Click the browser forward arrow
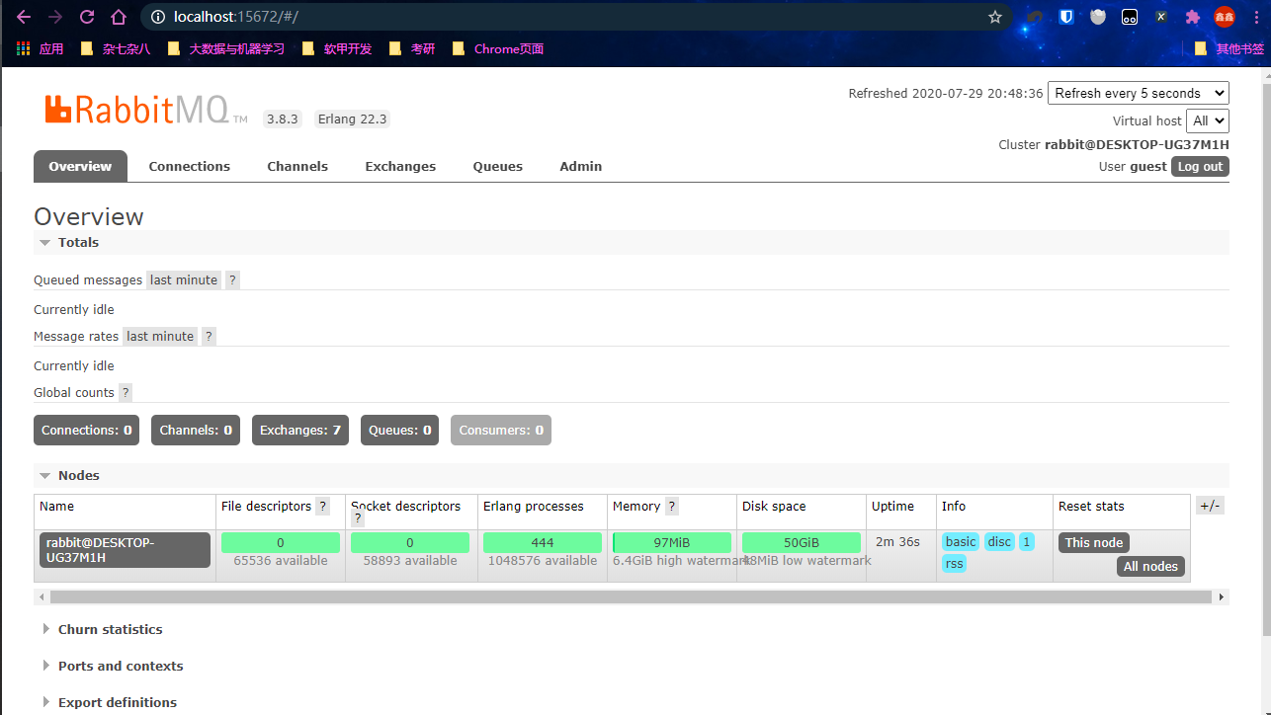 tap(55, 17)
